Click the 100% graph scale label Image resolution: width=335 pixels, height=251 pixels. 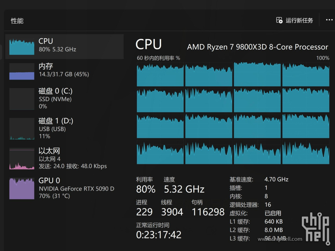click(323, 58)
